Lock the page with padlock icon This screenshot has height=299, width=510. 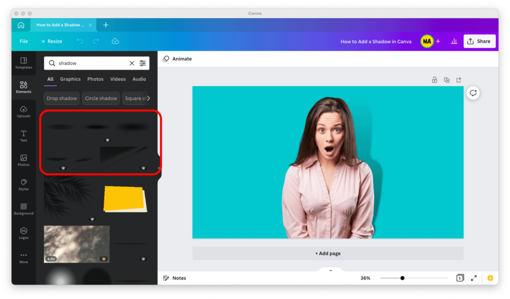tap(434, 80)
